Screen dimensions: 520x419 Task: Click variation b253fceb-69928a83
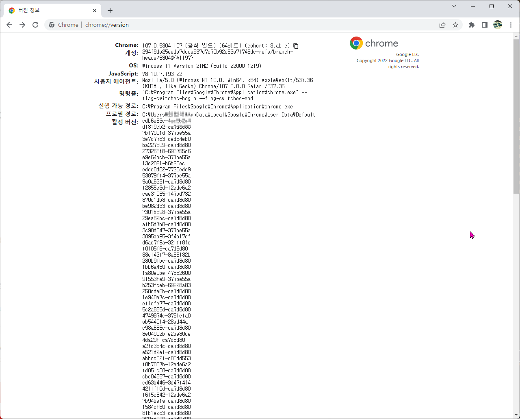(166, 285)
